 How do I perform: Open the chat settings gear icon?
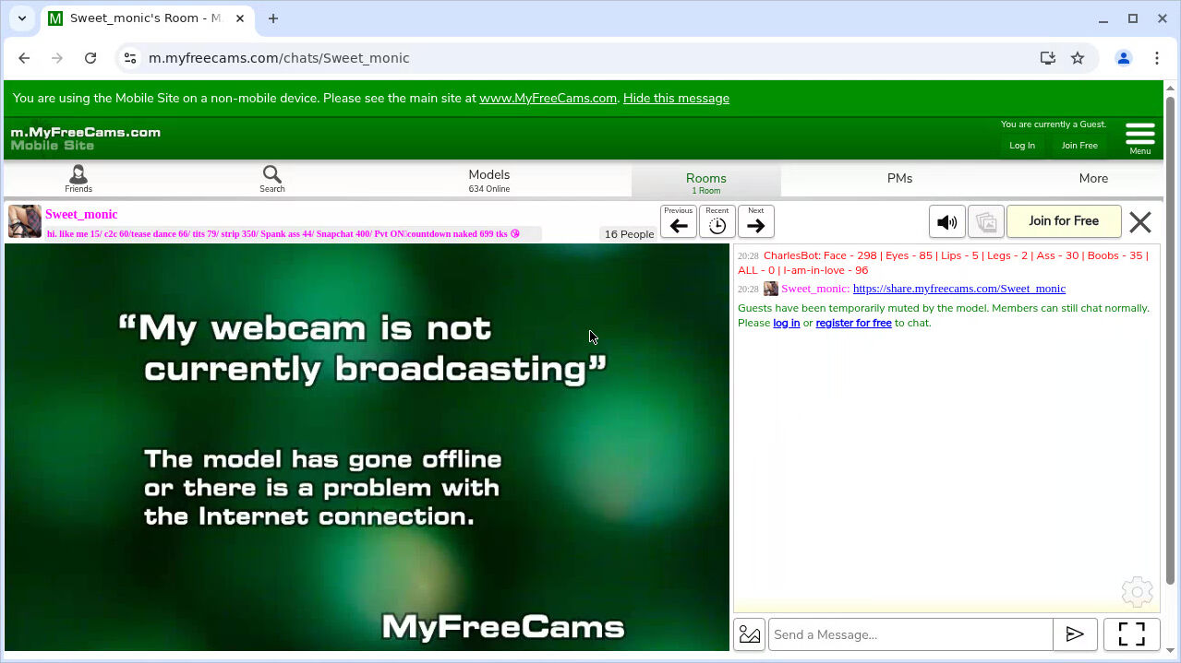coord(1137,592)
